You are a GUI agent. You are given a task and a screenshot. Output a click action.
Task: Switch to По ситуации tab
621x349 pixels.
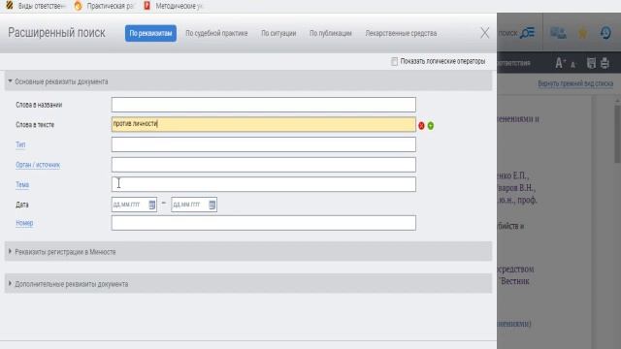click(278, 33)
